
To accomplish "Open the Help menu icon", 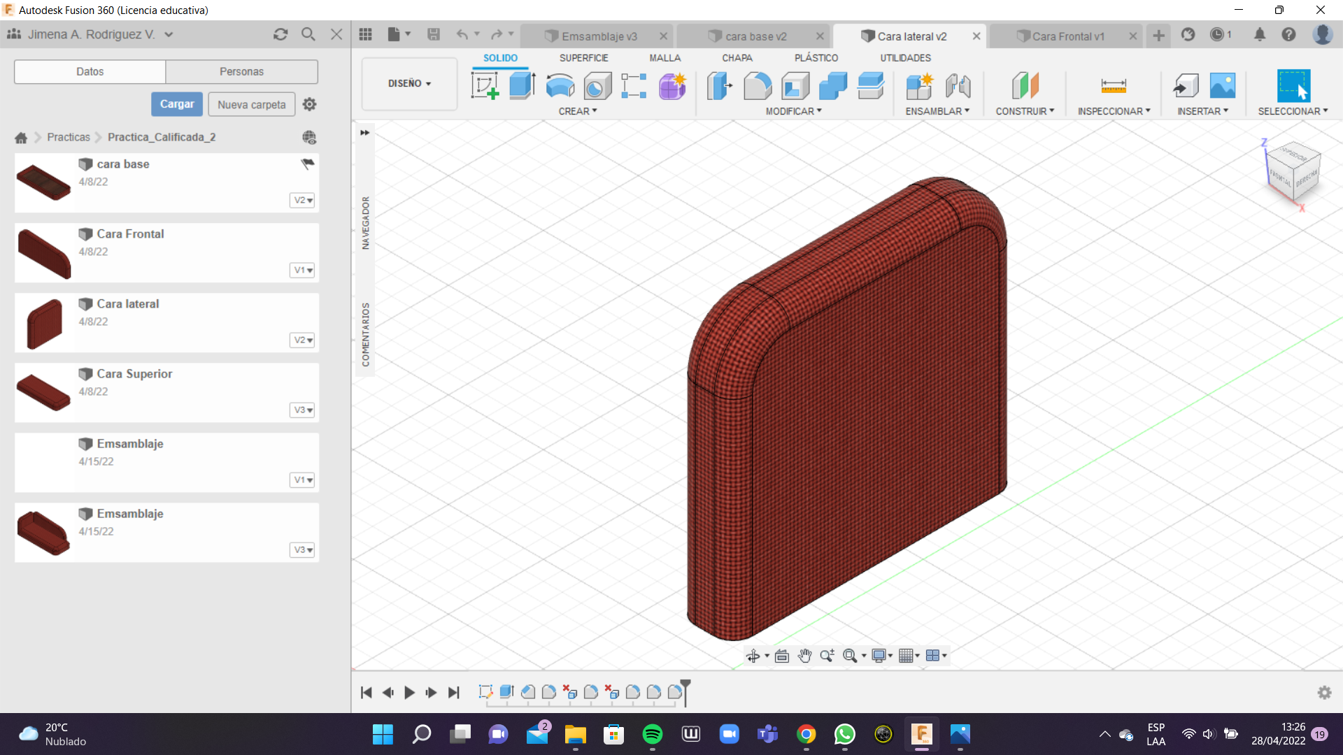I will tap(1288, 34).
